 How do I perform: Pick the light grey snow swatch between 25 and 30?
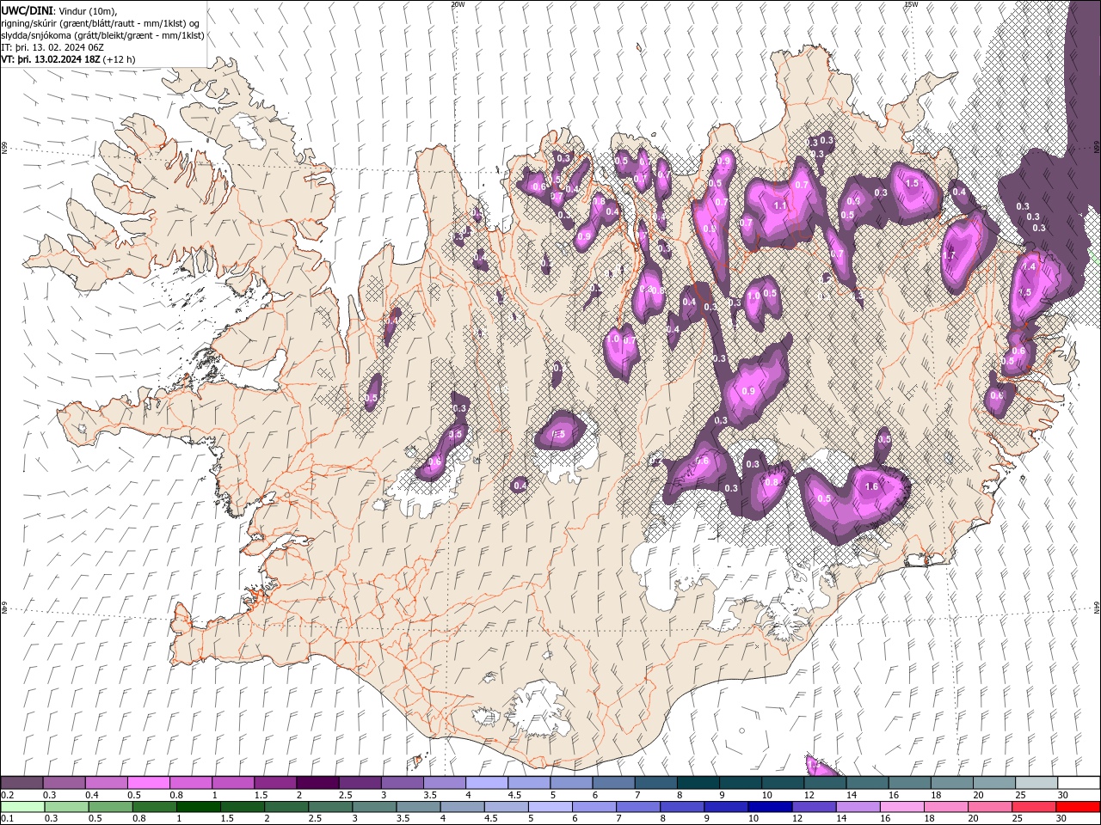click(x=1036, y=783)
